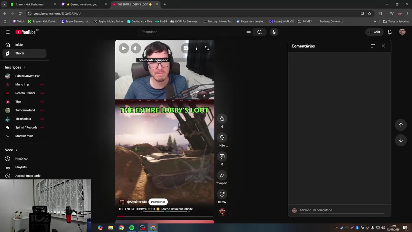
Task: Dislike the short with thumbs down
Action: [222, 138]
